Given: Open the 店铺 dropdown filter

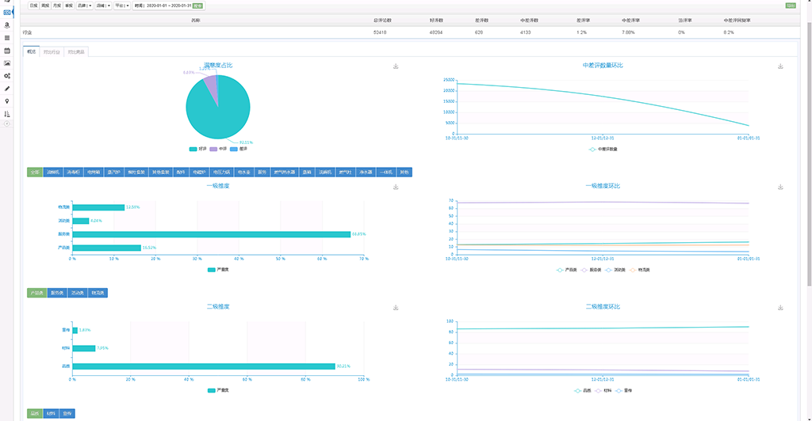Looking at the screenshot, I should click(x=103, y=5).
